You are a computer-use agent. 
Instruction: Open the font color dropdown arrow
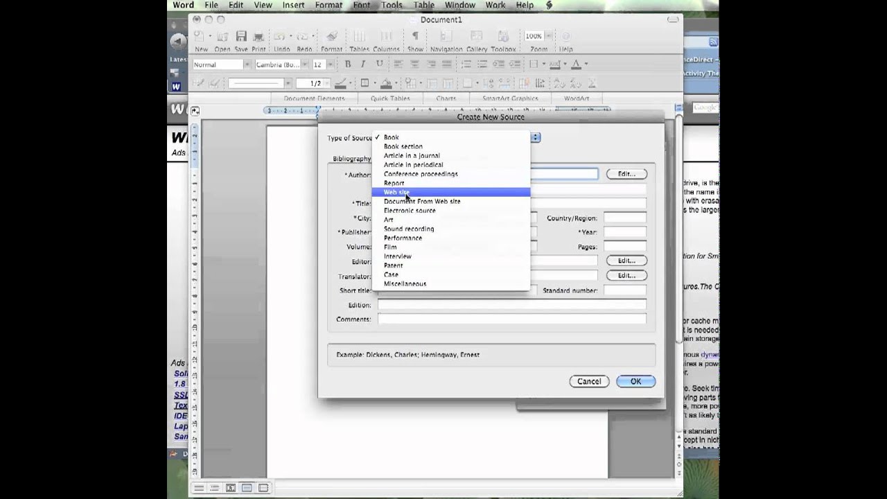(x=586, y=64)
